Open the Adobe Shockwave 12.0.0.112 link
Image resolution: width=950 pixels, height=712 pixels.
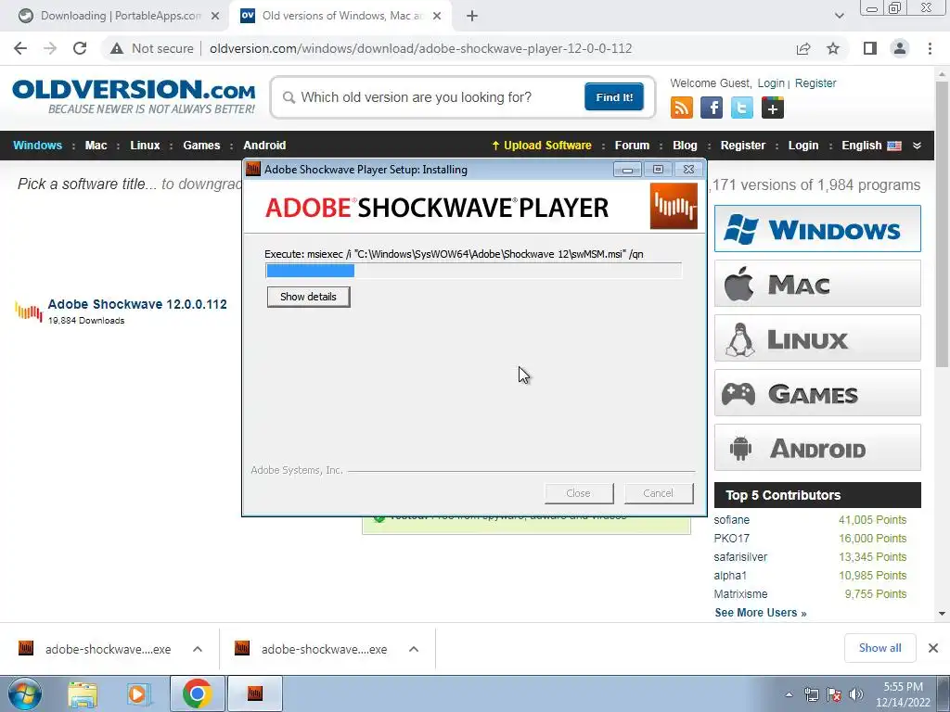pos(137,304)
